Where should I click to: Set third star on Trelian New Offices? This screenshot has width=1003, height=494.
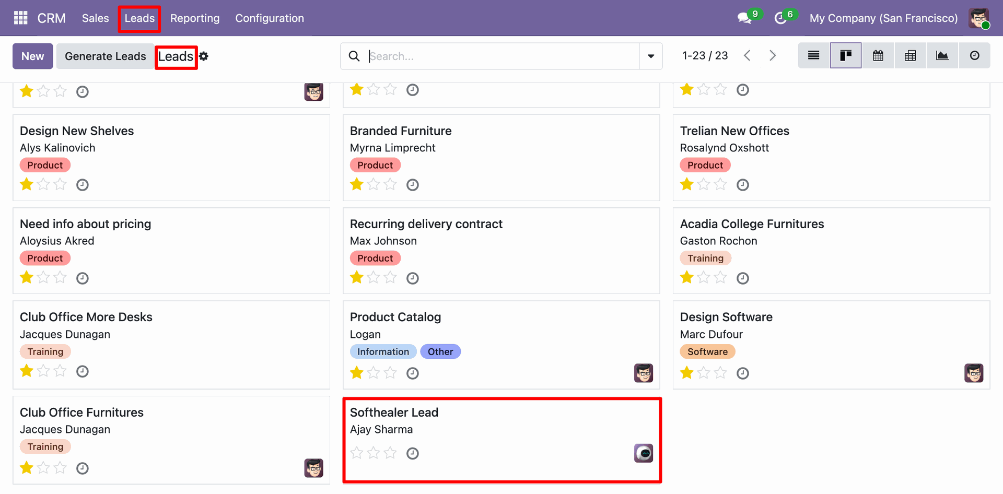720,184
